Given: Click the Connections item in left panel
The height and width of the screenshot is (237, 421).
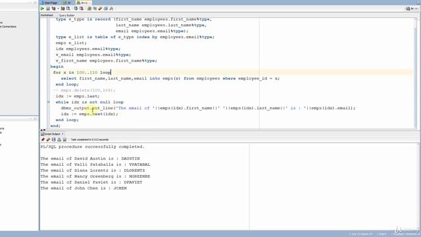Looking at the screenshot, I should (x=9, y=26).
